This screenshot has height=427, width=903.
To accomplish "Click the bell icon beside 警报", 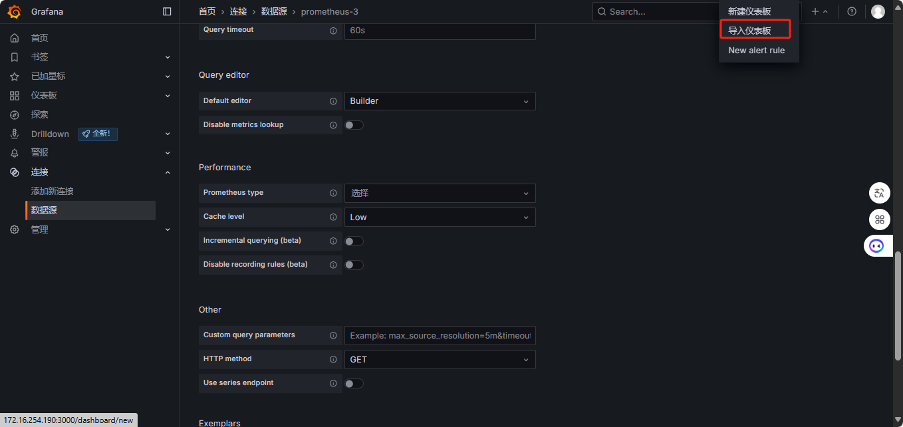I will [x=15, y=153].
